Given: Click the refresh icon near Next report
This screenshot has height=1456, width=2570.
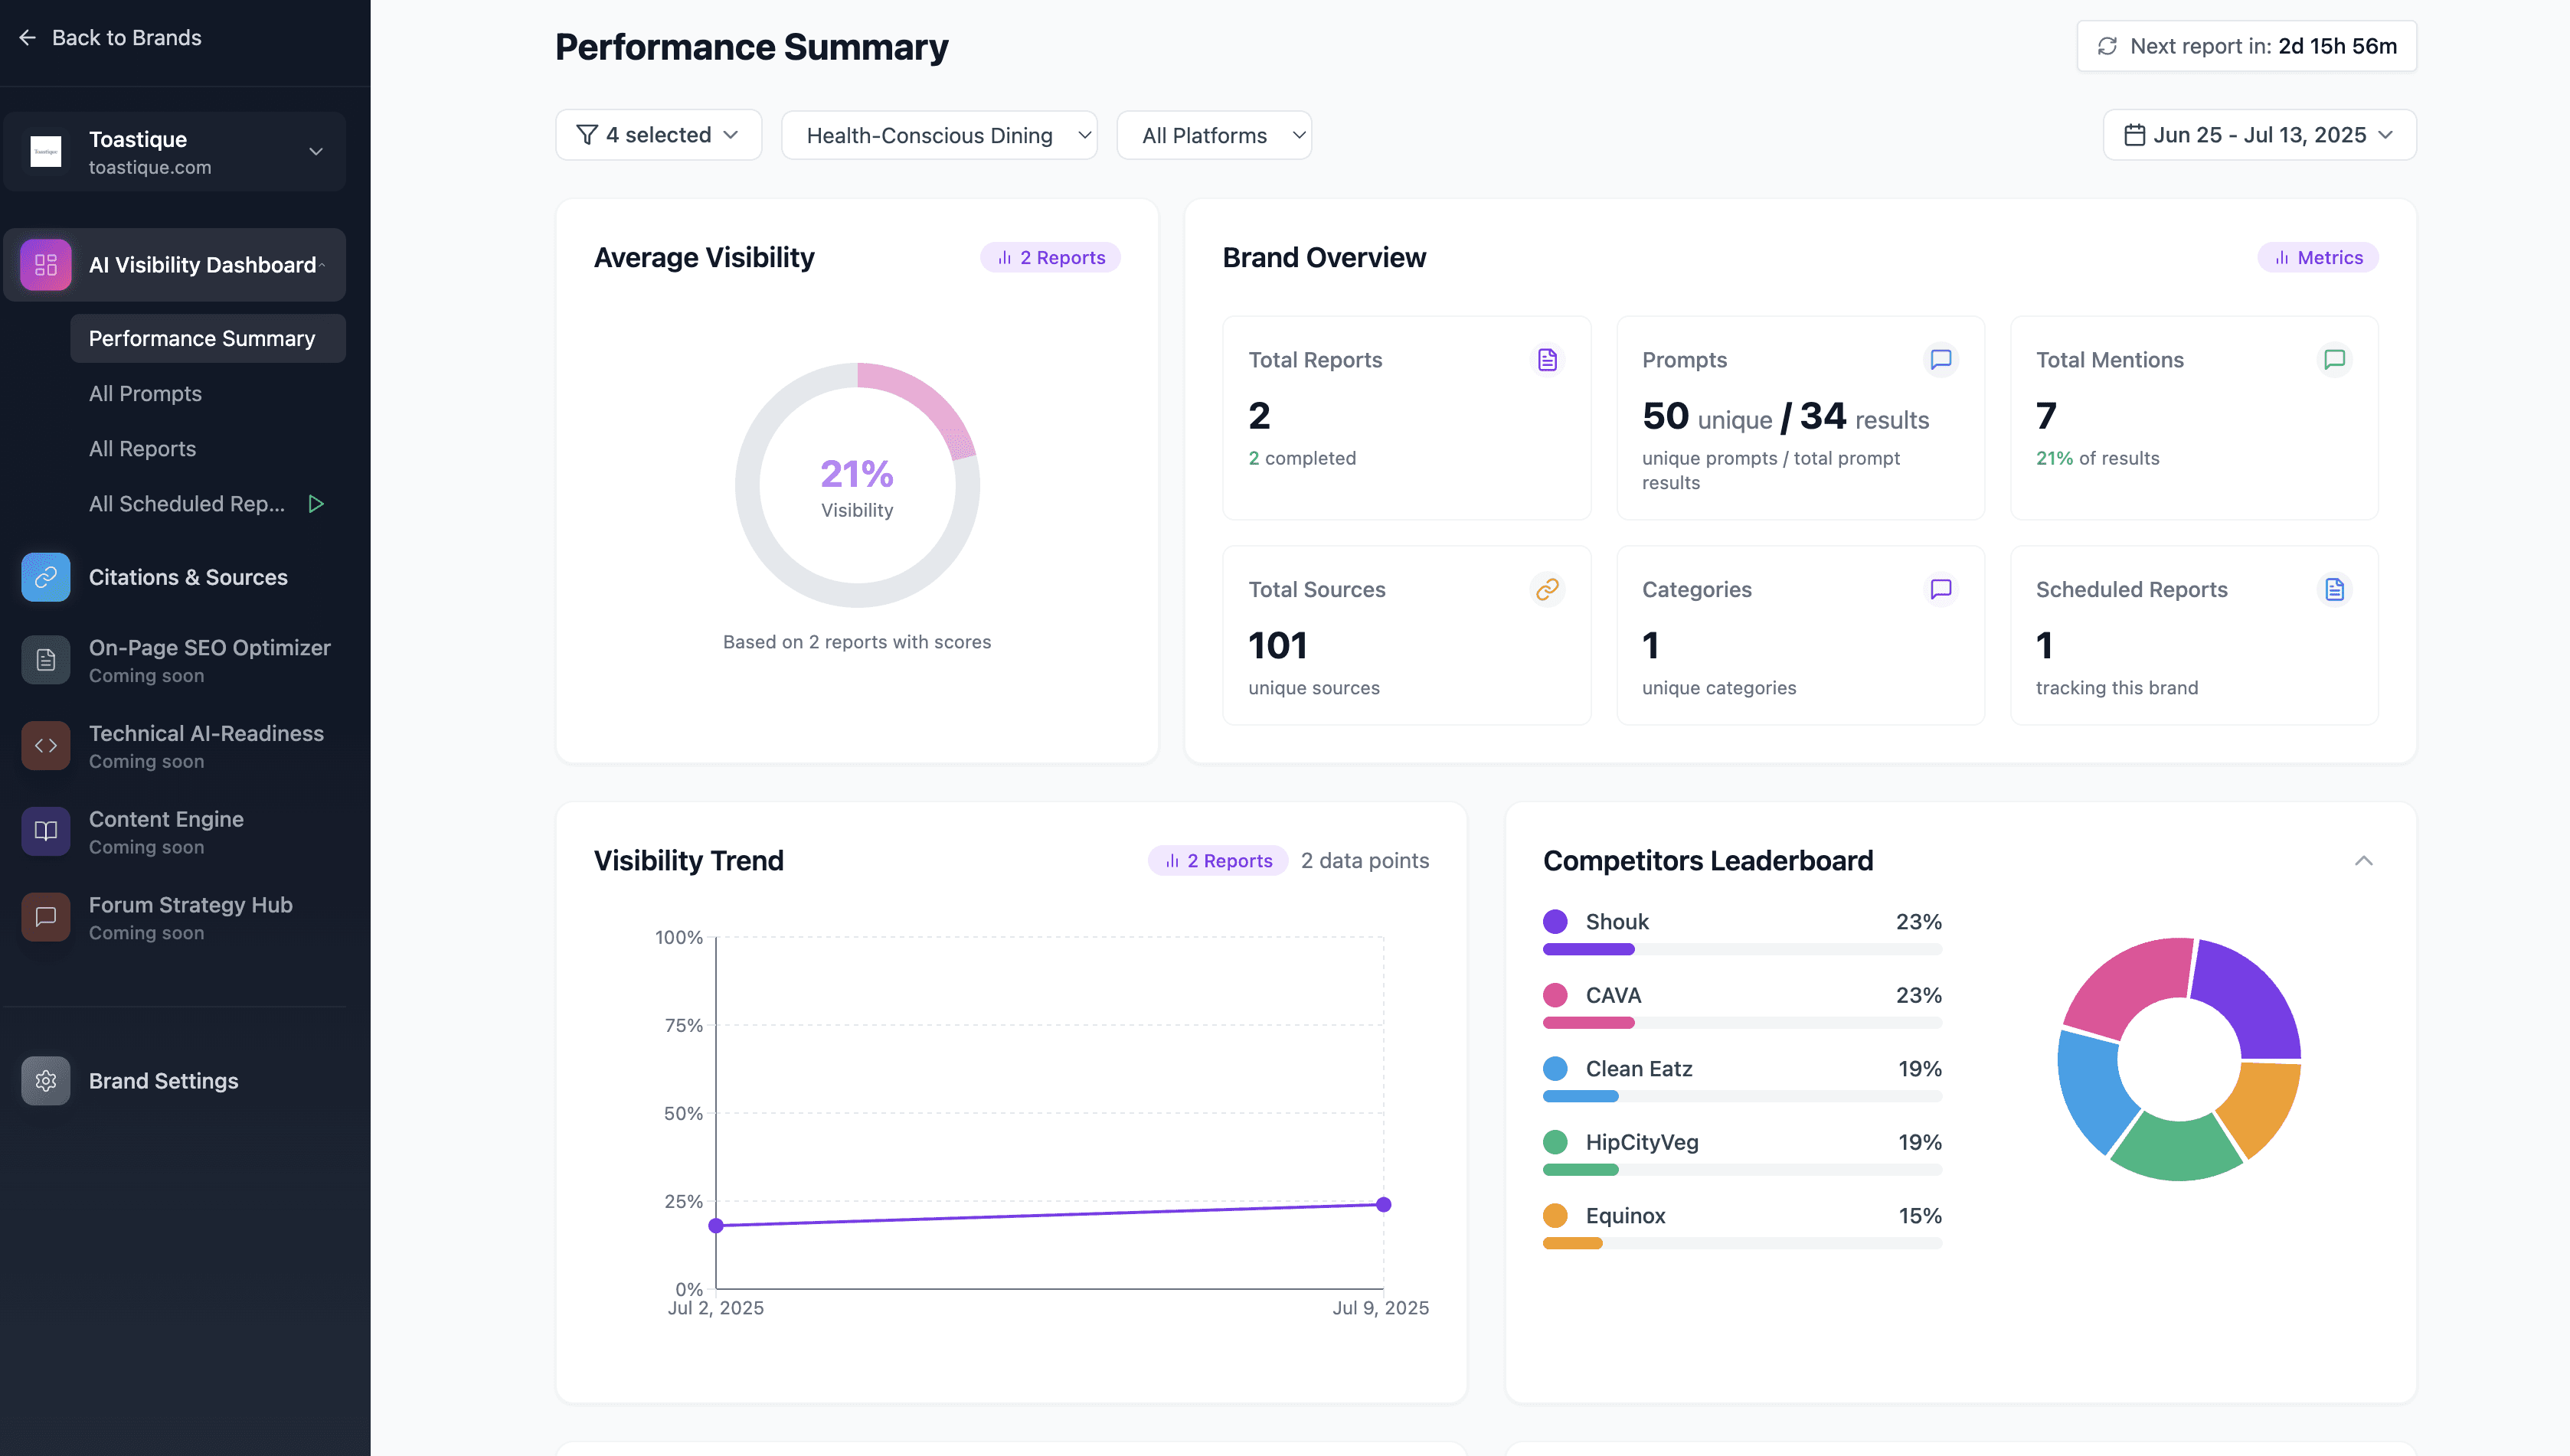Looking at the screenshot, I should (2107, 46).
